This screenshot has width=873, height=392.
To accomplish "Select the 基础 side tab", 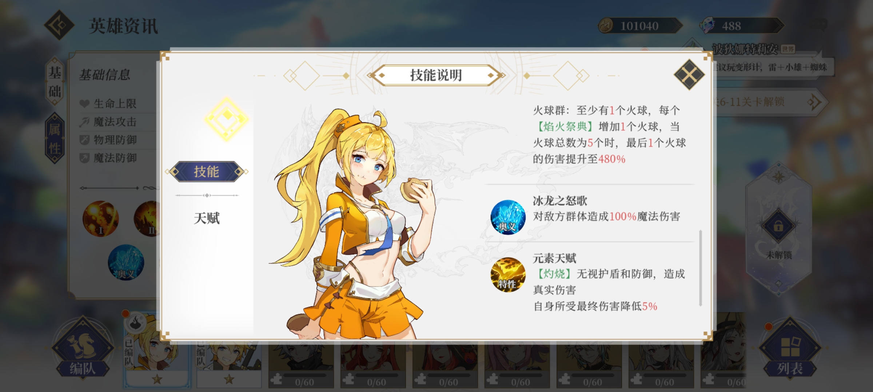I will (55, 82).
